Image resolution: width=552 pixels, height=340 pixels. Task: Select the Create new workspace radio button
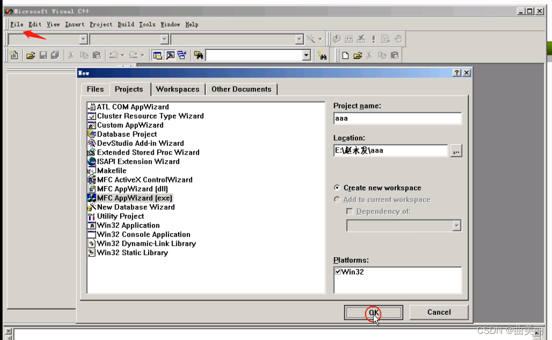pos(337,188)
